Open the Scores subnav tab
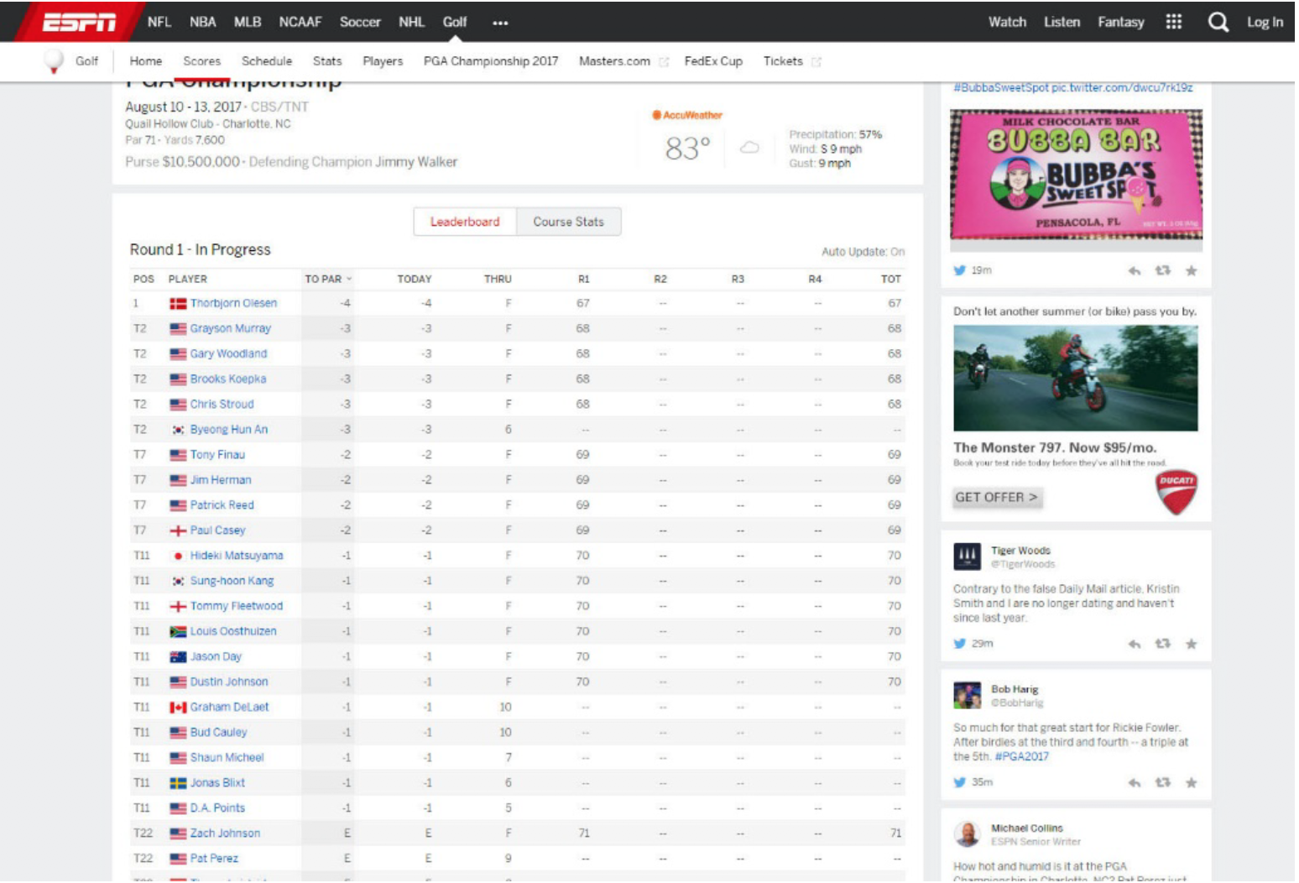Image resolution: width=1299 pixels, height=883 pixels. click(x=202, y=61)
